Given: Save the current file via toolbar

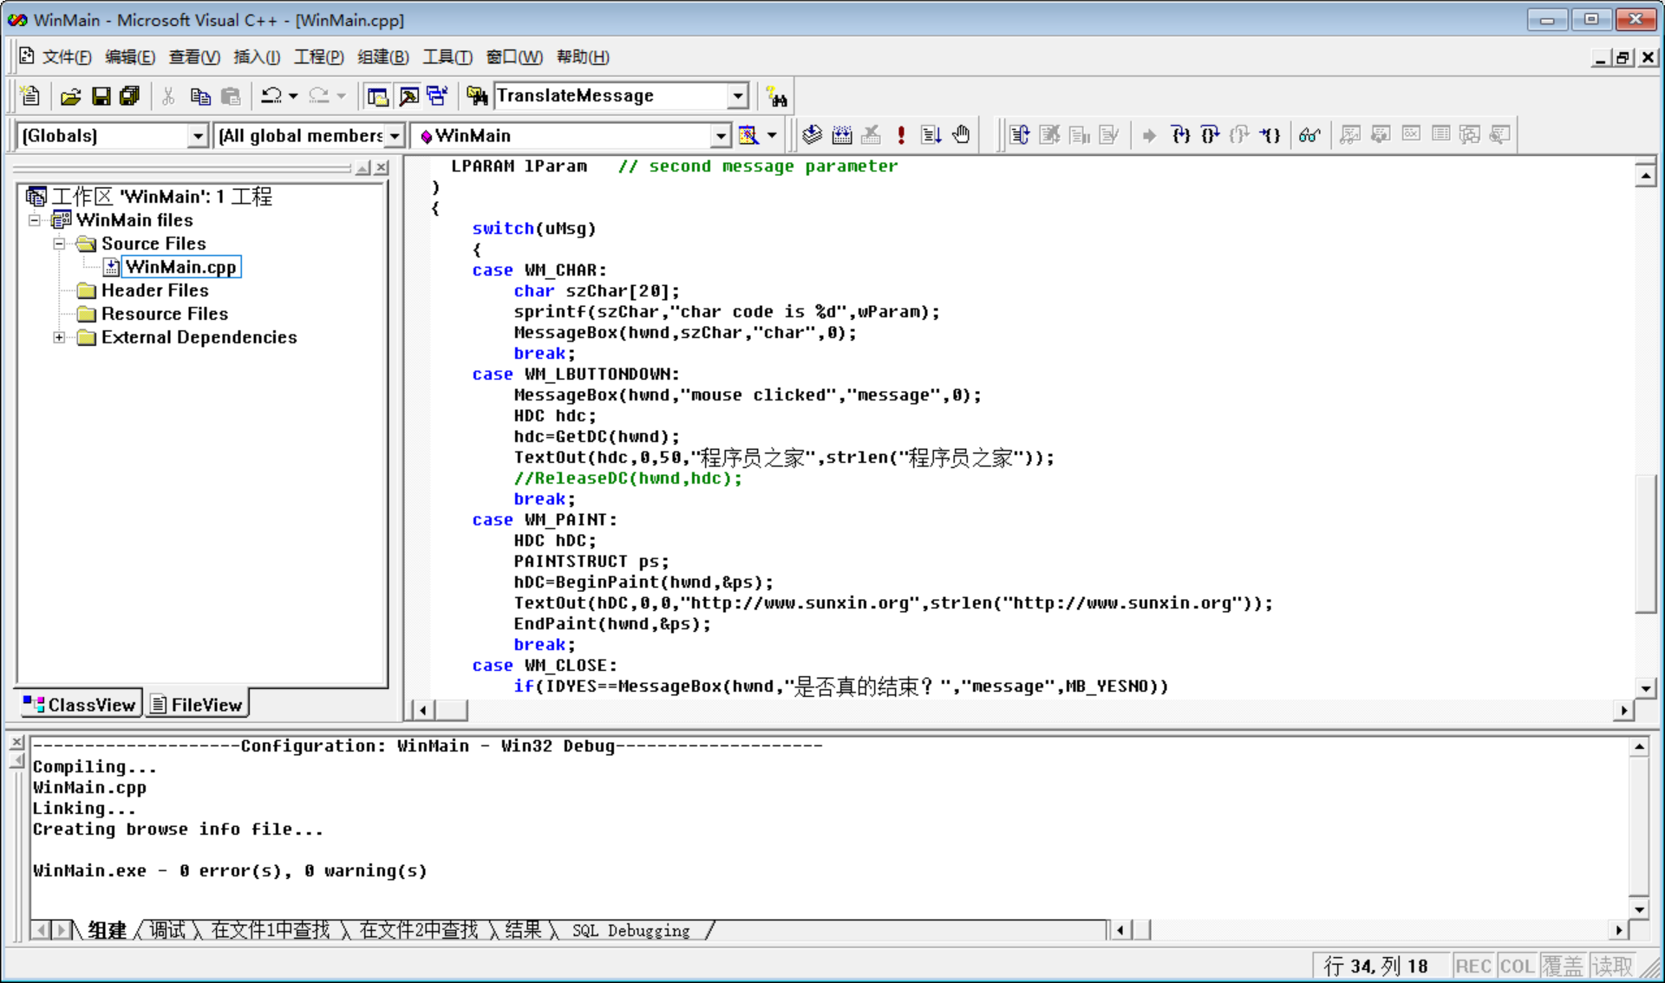Looking at the screenshot, I should click(x=101, y=96).
